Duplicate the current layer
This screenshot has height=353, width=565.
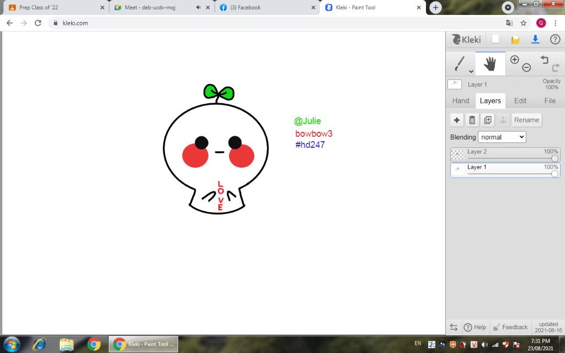tap(488, 120)
